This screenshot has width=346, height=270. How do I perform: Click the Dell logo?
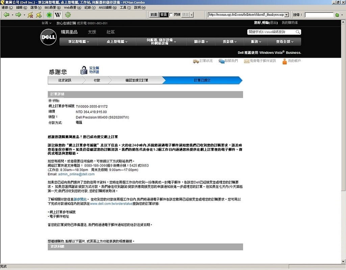(x=49, y=37)
